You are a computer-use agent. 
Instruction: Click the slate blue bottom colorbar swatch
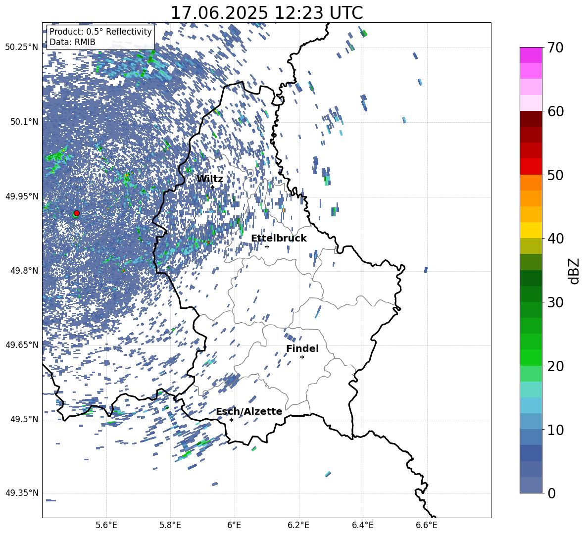point(531,486)
